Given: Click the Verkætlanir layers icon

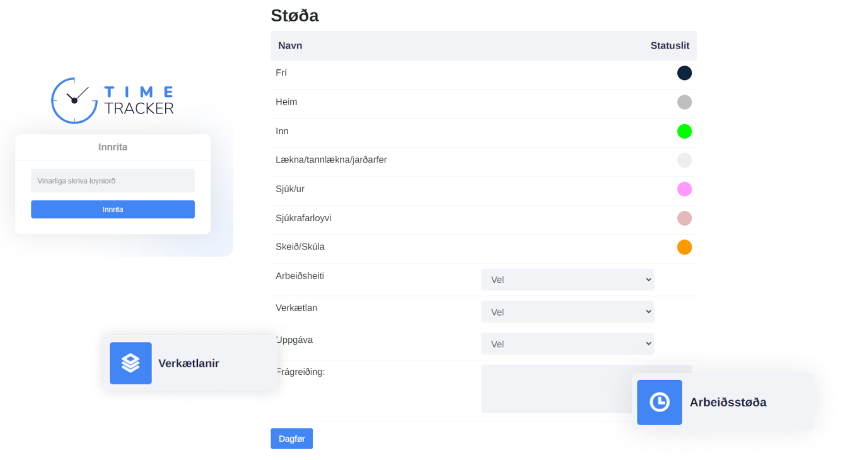Looking at the screenshot, I should point(131,363).
